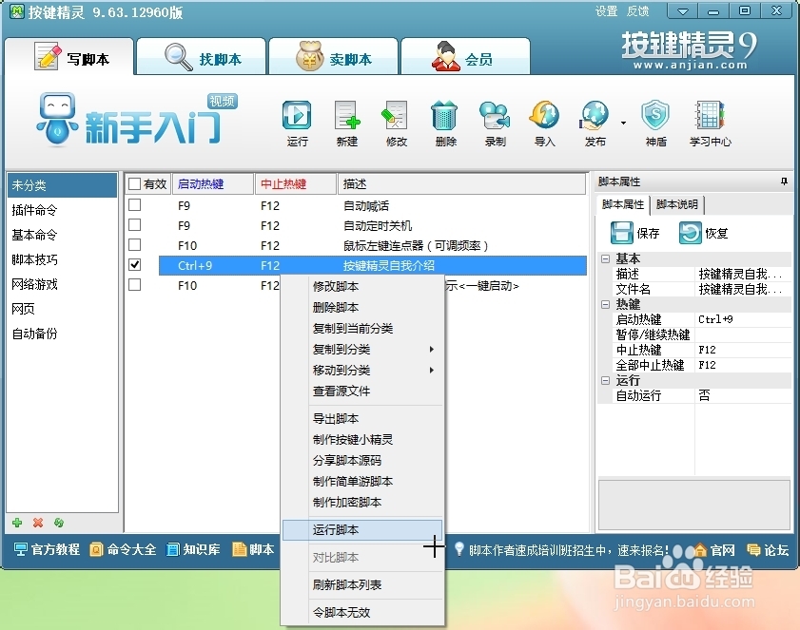Click 反馈 in title bar
This screenshot has height=630, width=800.
(637, 11)
